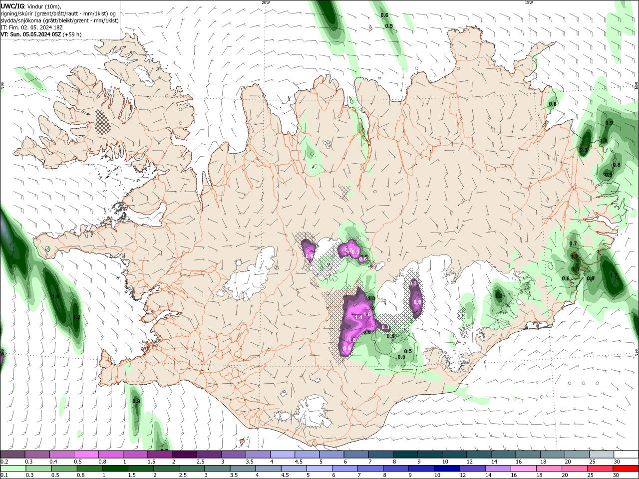Screen dimensions: 639x479
Task: Click the '15W' longitude label
Action: coord(529,2)
